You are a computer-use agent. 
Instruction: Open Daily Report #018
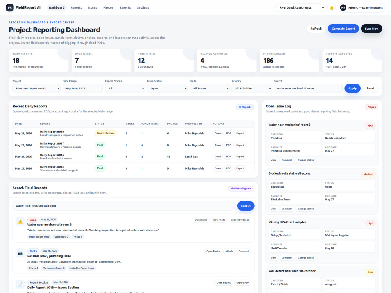point(218,134)
